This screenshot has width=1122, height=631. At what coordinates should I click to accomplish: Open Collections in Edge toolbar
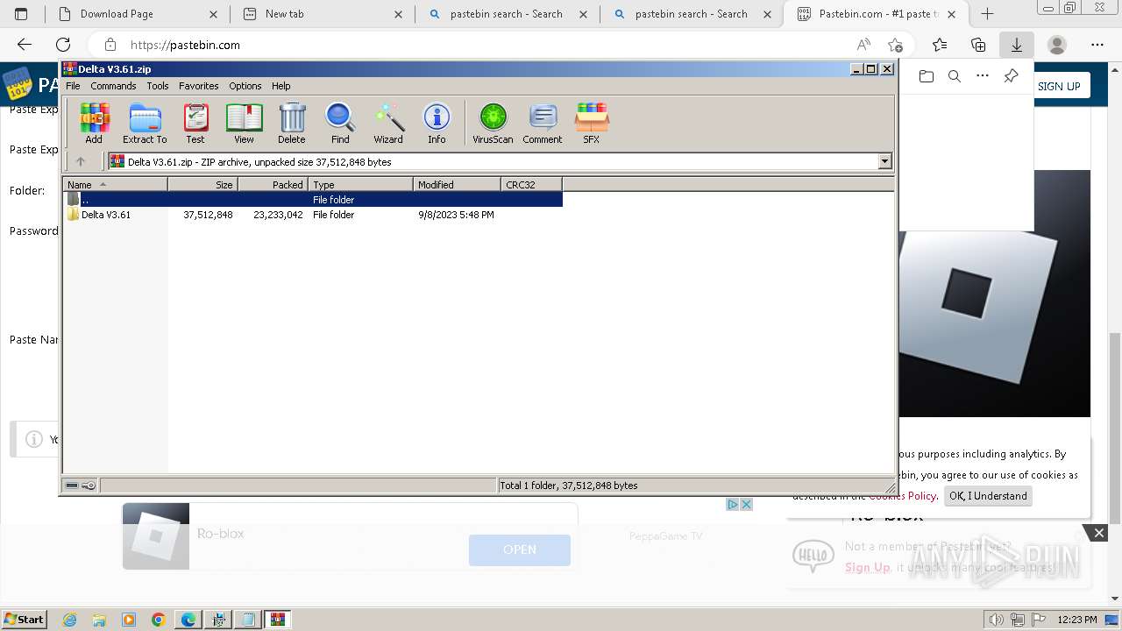(978, 45)
